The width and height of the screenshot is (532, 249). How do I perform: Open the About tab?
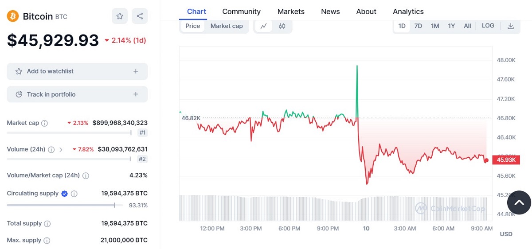pyautogui.click(x=366, y=12)
